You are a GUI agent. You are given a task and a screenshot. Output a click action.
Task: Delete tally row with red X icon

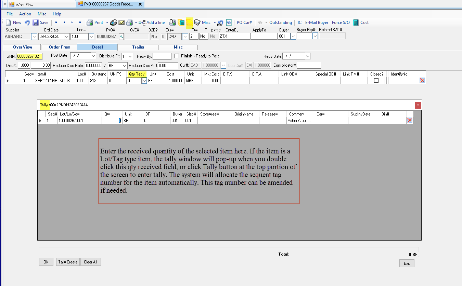(x=410, y=120)
